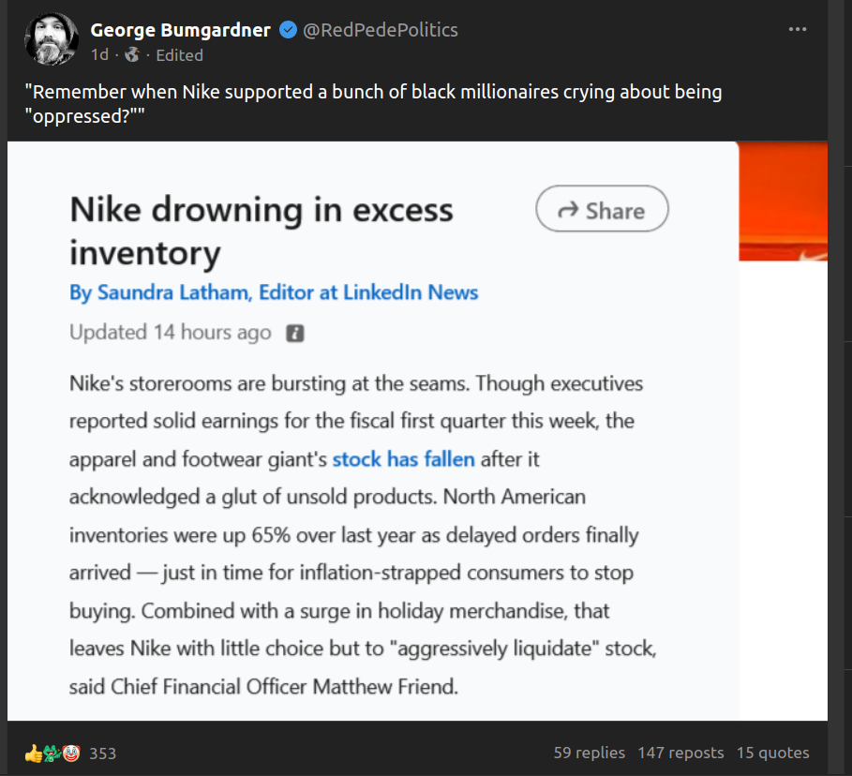The image size is (852, 776).
Task: Open Saundra Latham author byline link
Action: click(274, 292)
